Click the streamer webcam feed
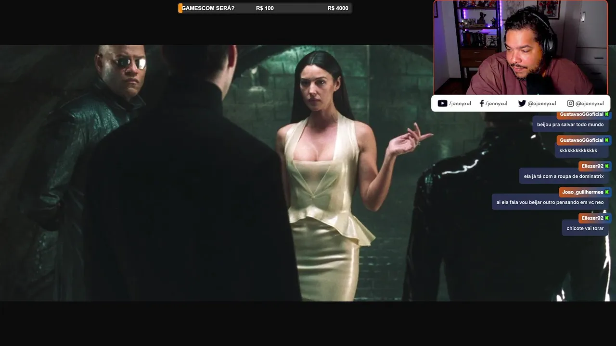The image size is (616, 346). (x=520, y=48)
